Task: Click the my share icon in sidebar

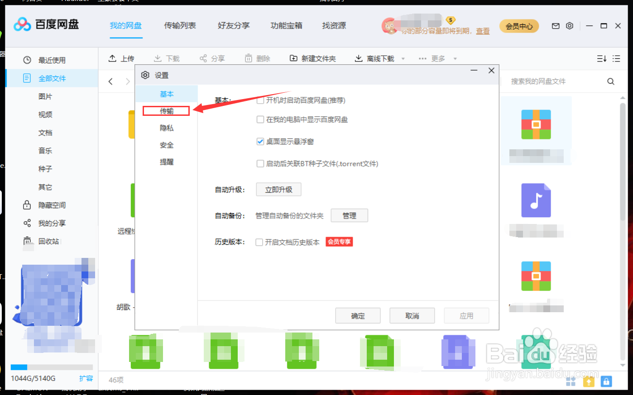Action: 27,223
